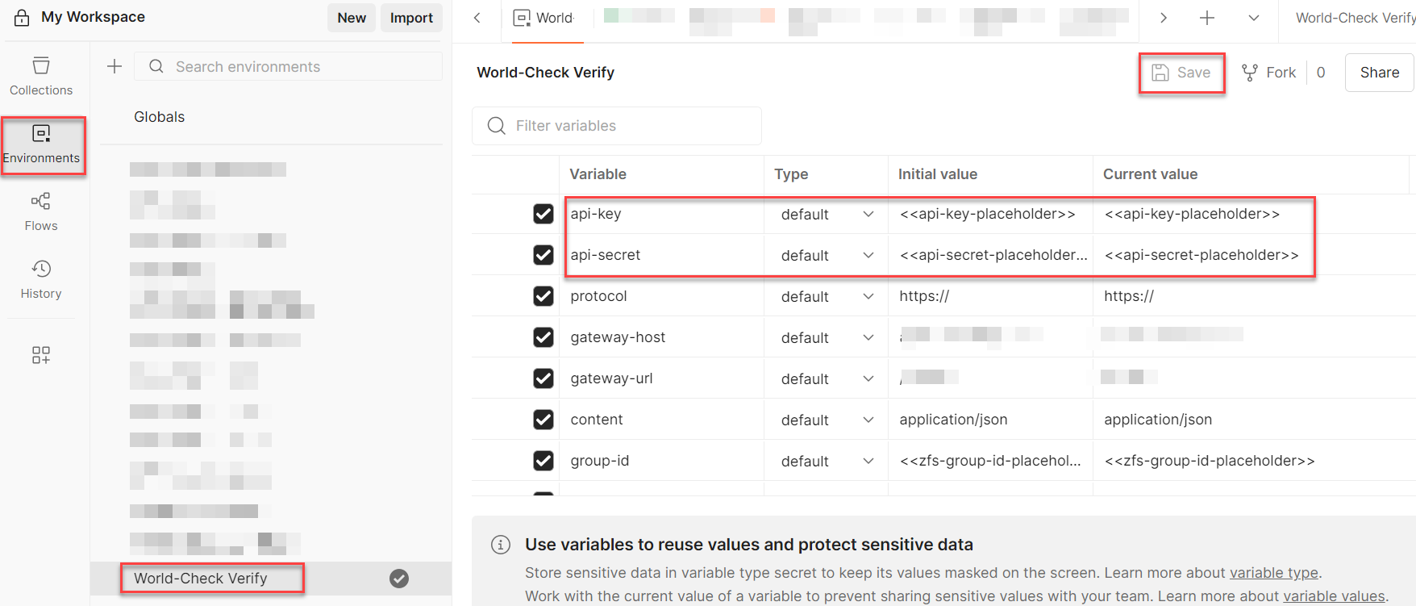
Task: Open Globals in environments list
Action: point(159,117)
